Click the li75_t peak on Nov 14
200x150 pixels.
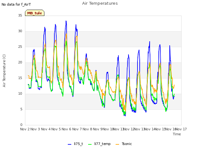coord(150,42)
